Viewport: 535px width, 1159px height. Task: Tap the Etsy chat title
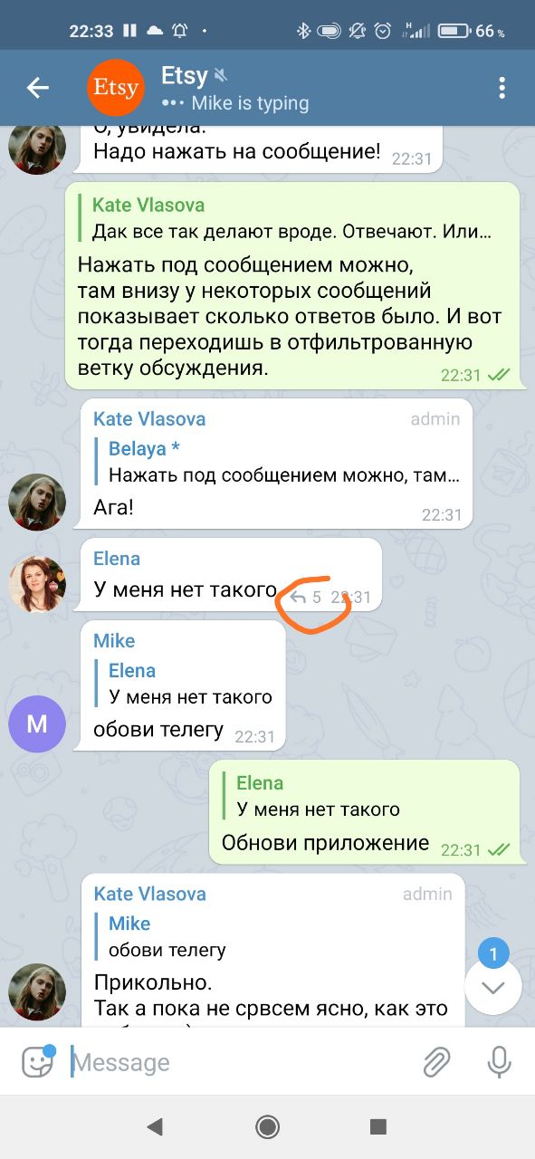[x=185, y=75]
